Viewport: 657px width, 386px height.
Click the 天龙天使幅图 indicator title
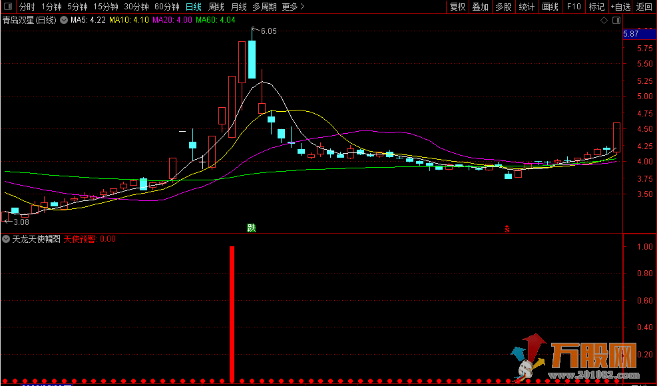tap(37, 239)
